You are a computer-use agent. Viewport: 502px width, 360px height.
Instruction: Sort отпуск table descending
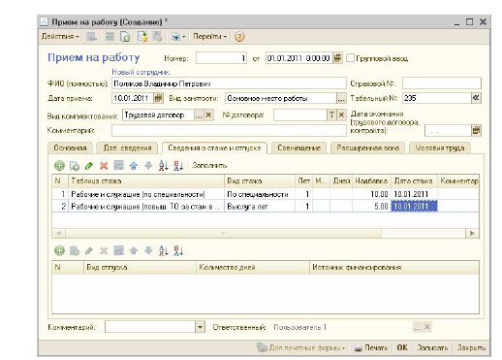click(178, 250)
